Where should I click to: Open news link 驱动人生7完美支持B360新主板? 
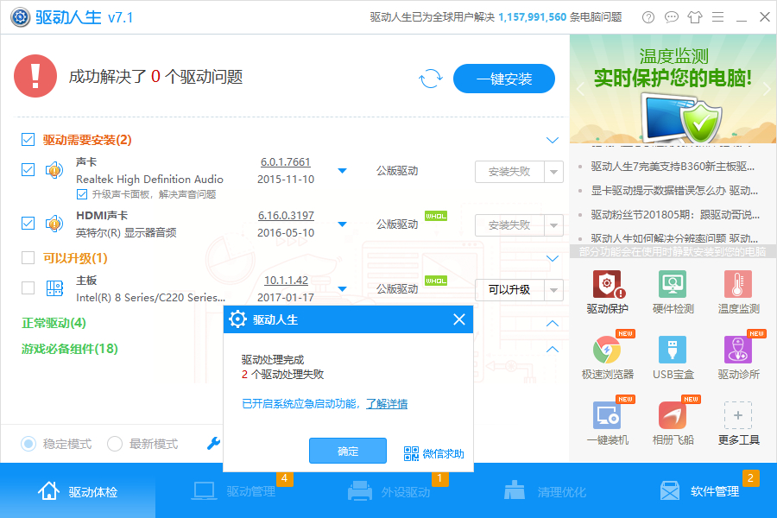(x=673, y=166)
